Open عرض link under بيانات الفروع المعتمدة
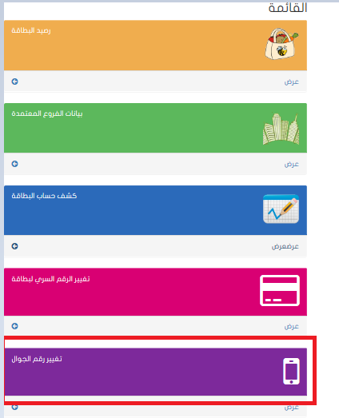Image resolution: width=339 pixels, height=418 pixels. click(292, 164)
